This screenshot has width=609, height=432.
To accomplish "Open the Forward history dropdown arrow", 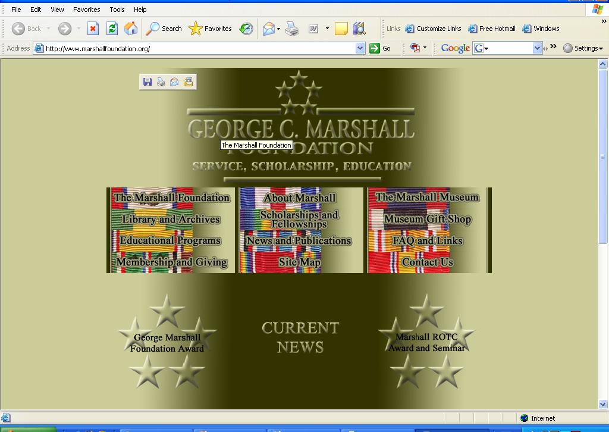I will pos(79,29).
